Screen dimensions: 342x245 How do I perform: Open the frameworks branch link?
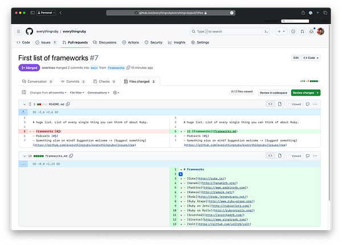pos(116,68)
